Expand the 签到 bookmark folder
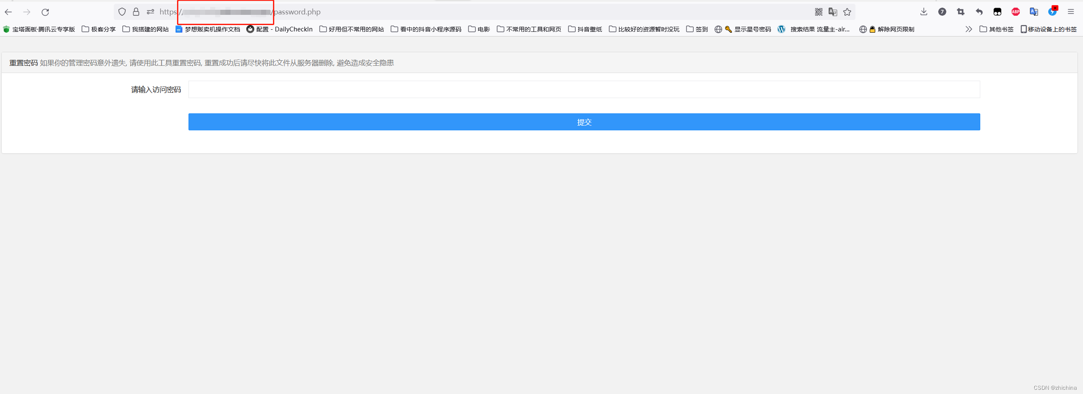Screen dimensions: 1083x394 tap(697, 29)
